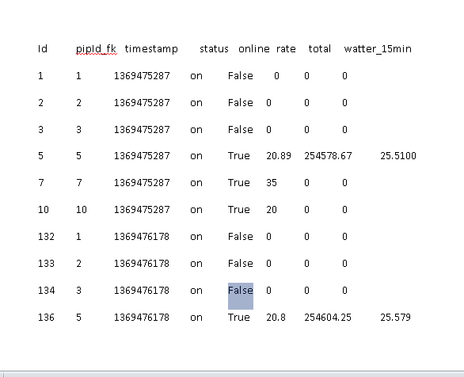This screenshot has height=377, width=464.
Task: Click the value 25.579 in last row
Action: click(x=395, y=318)
